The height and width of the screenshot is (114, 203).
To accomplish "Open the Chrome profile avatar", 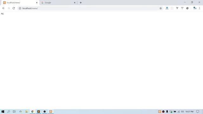I will click(194, 8).
